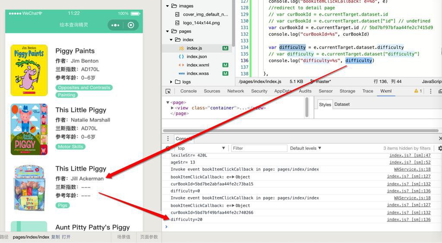Open Jill Ackerman's This Little Piggy cover

tap(29, 188)
